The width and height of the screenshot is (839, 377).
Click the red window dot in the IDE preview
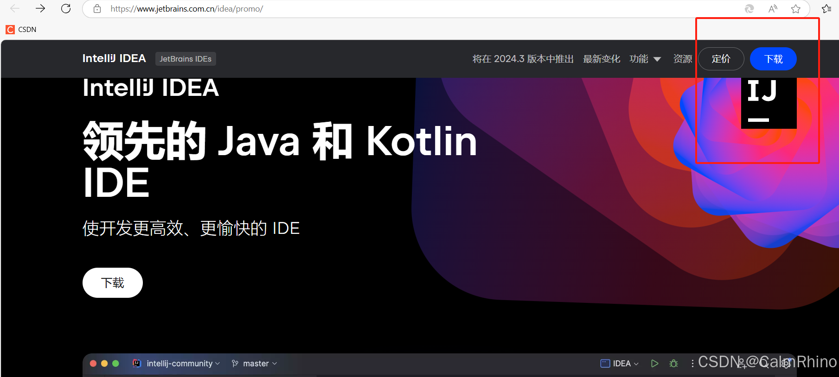click(x=93, y=364)
